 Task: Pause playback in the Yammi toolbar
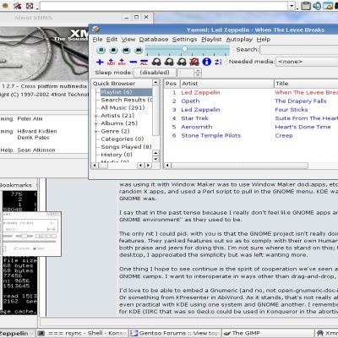pyautogui.click(x=101, y=50)
